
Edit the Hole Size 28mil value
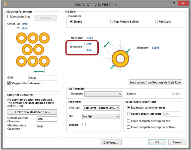pos(90,38)
